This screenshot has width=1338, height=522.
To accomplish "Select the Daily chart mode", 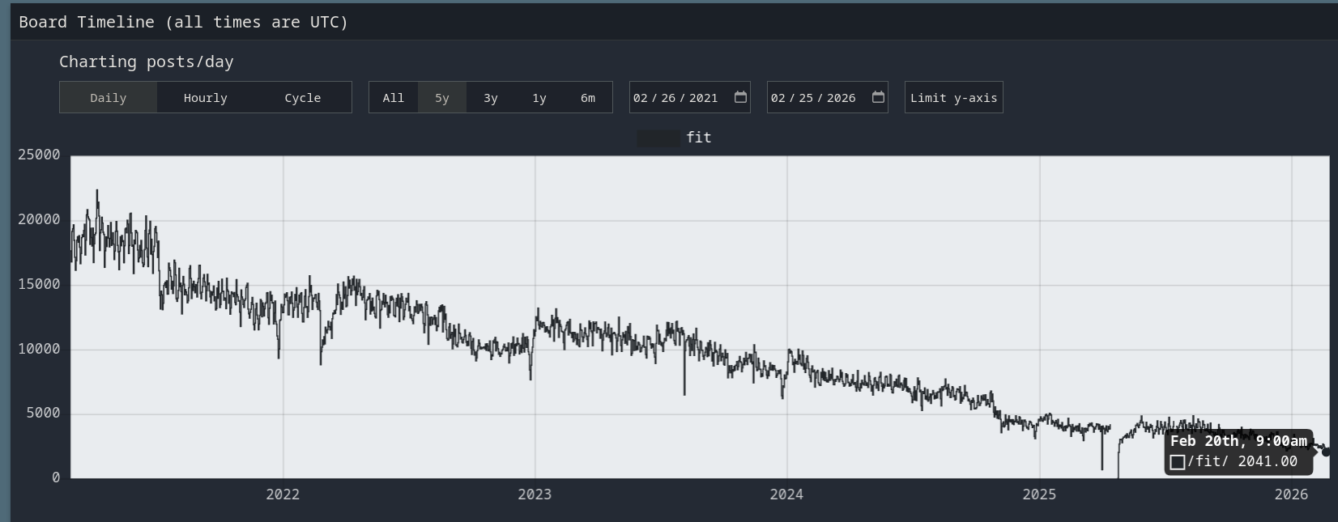I will click(109, 98).
